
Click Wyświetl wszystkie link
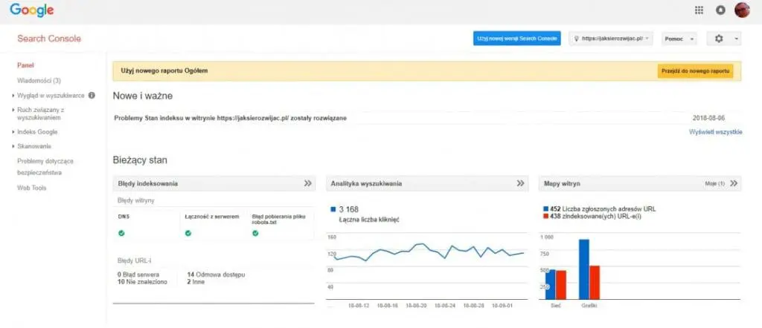tap(715, 132)
